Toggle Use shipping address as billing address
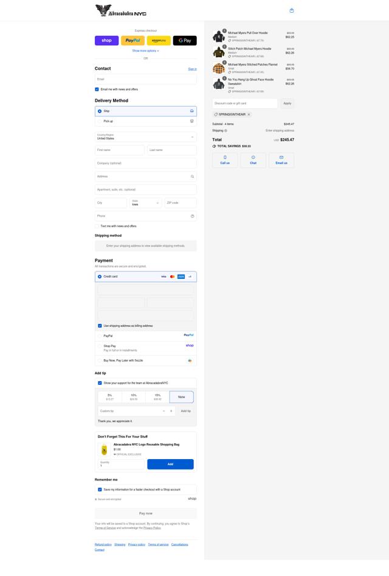 [100, 326]
